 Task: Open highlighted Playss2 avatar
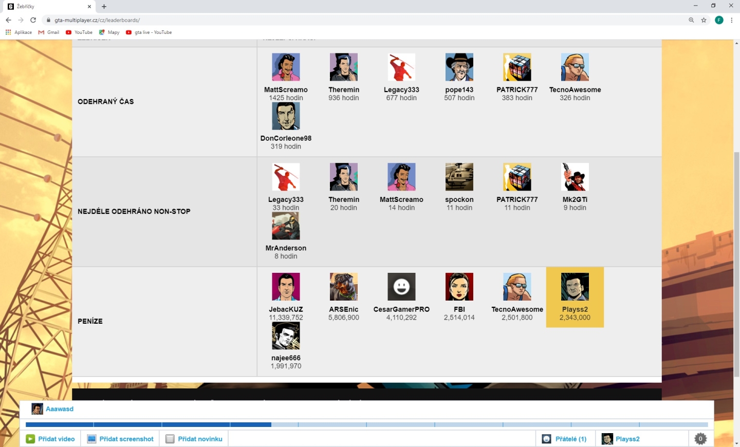click(575, 287)
